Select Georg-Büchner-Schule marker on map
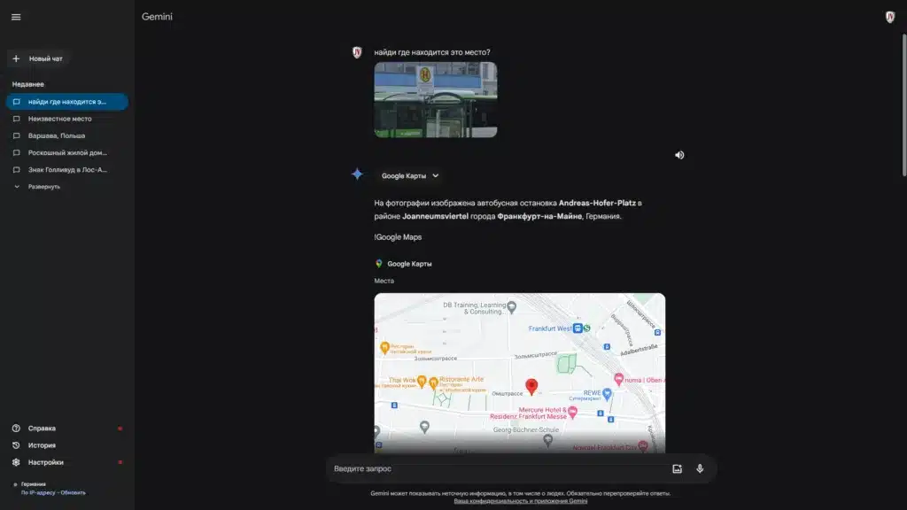 [x=547, y=441]
